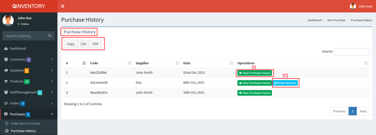Expand the Stuff Management menu chevron

coord(52,92)
